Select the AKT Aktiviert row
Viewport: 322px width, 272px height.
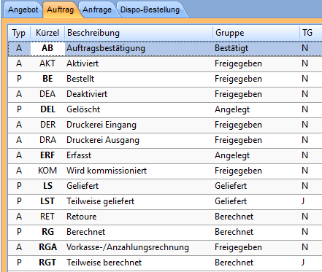165,63
